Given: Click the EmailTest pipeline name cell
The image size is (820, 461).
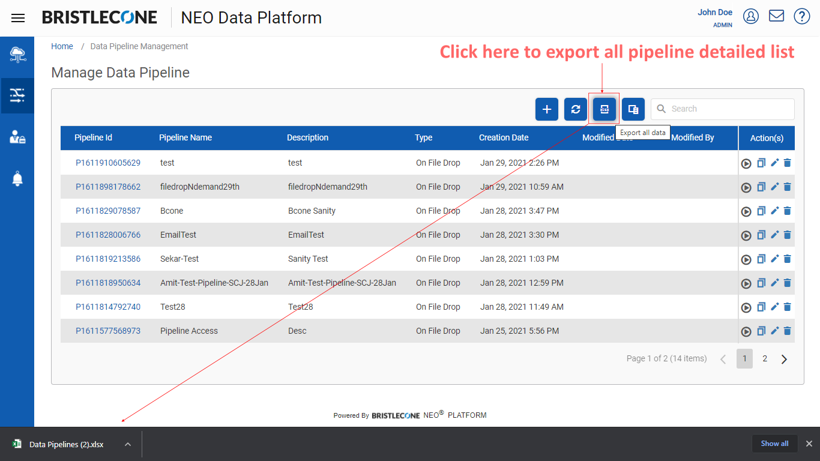Looking at the screenshot, I should click(178, 235).
